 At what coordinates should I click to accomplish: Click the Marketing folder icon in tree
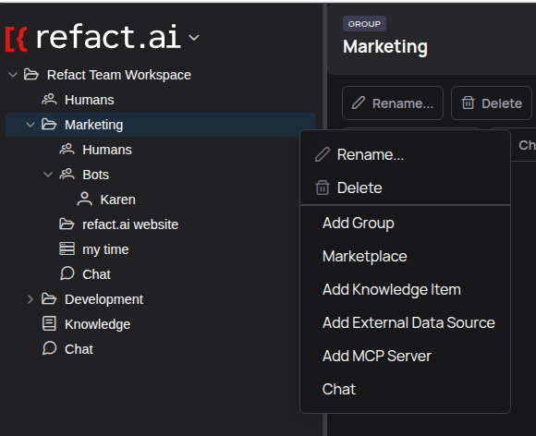tap(49, 125)
